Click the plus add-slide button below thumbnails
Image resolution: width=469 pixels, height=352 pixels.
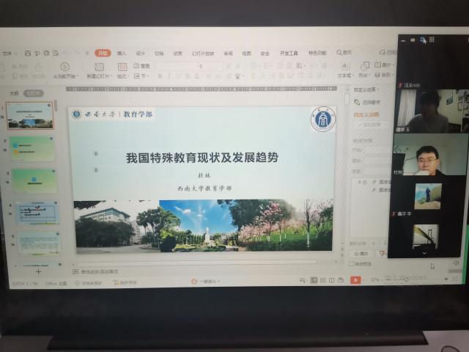click(38, 272)
